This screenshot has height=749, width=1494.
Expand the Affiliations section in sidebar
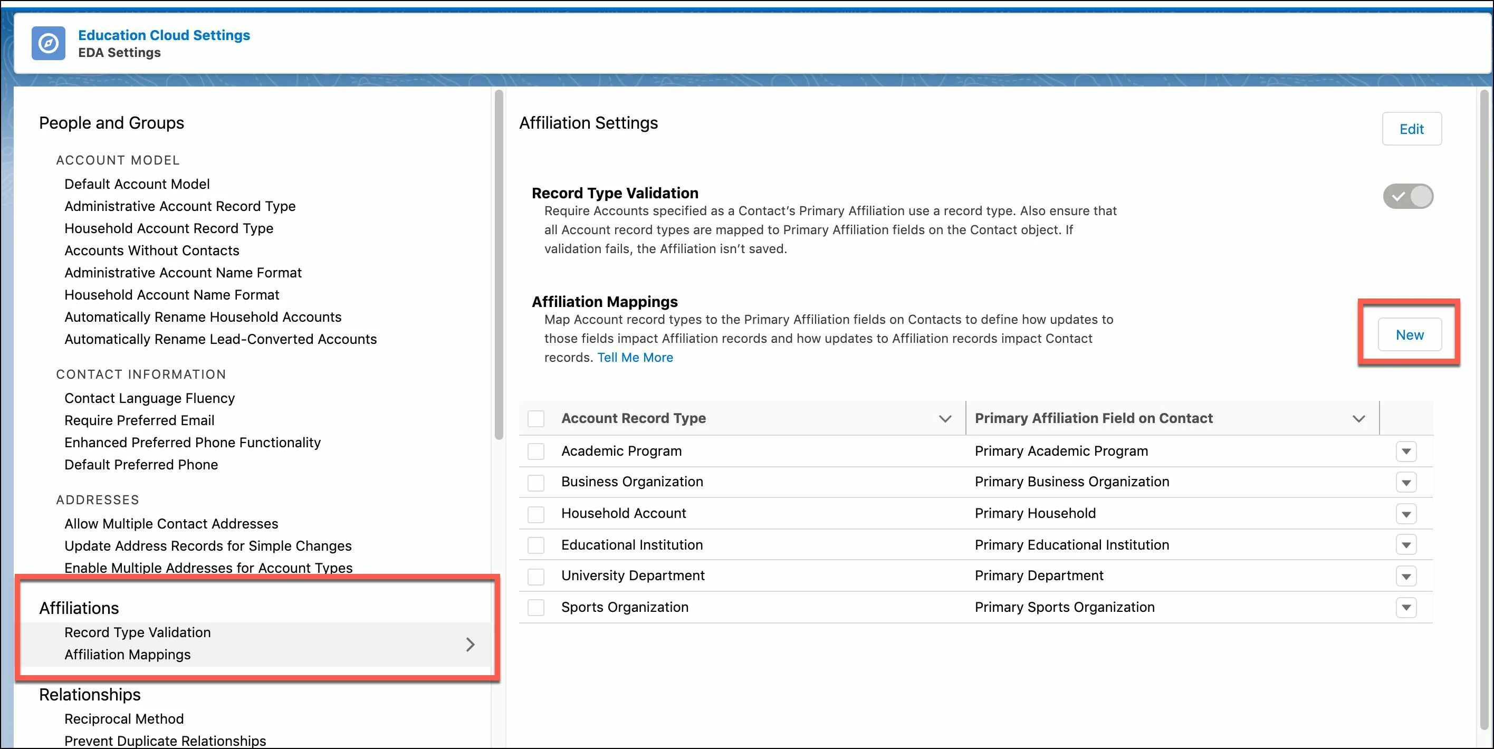pos(470,642)
